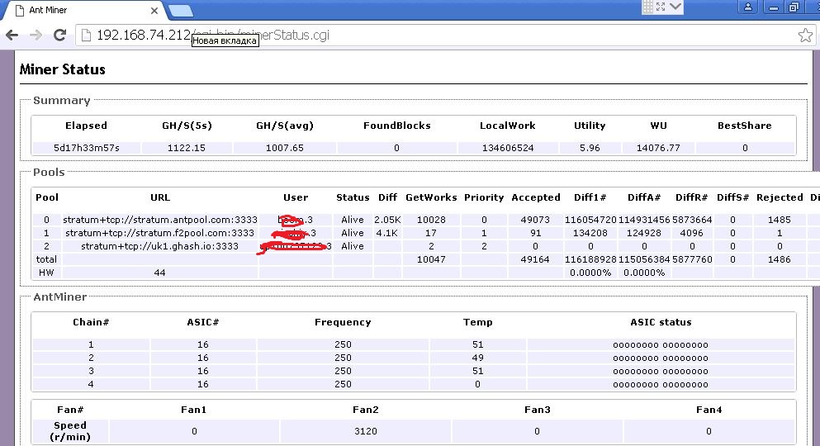This screenshot has height=446, width=820.
Task: Bookmark this page with the star icon
Action: coord(805,36)
